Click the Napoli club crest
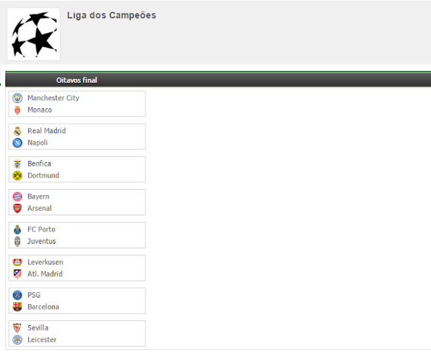The height and width of the screenshot is (352, 431). click(x=18, y=143)
